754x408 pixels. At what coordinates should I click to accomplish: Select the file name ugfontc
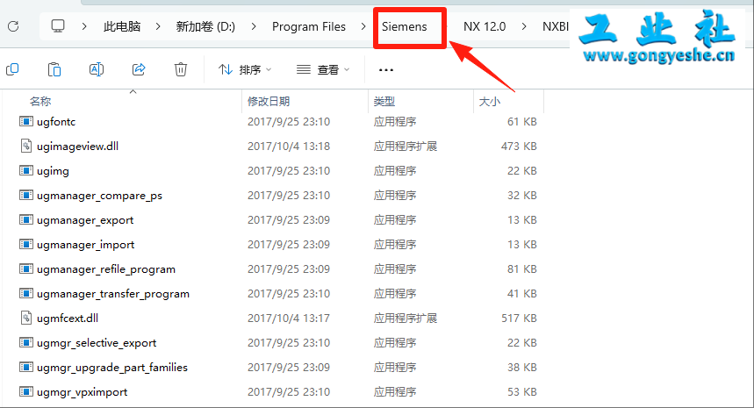[56, 122]
